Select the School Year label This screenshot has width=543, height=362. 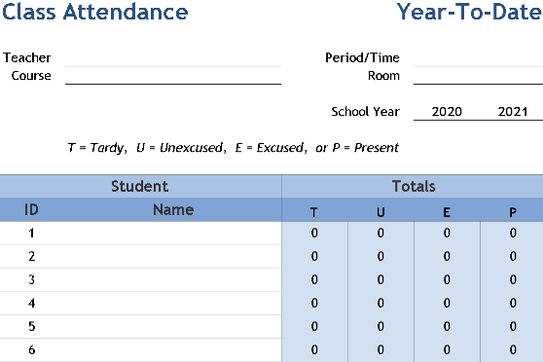point(365,112)
